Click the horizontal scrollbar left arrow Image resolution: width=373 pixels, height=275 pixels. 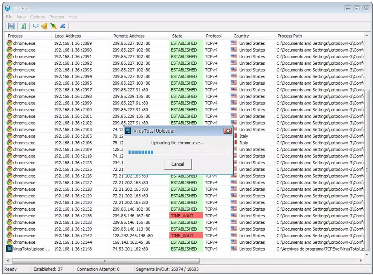8,261
